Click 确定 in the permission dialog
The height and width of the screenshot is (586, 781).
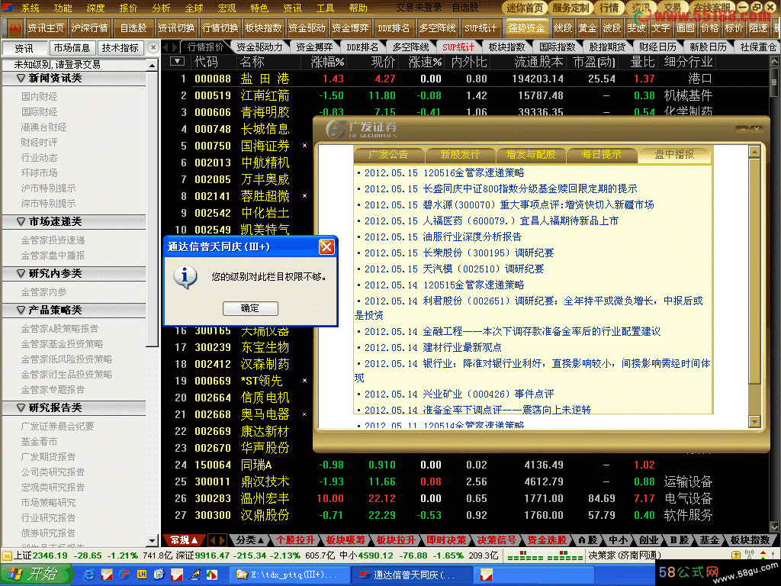pos(250,308)
